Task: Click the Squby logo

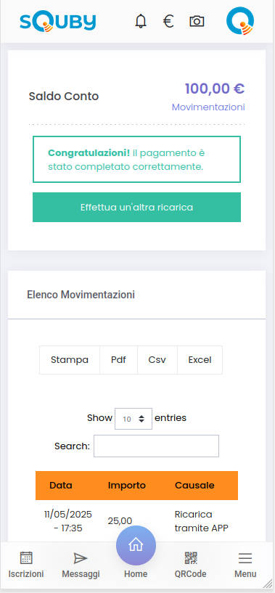Action: point(58,22)
